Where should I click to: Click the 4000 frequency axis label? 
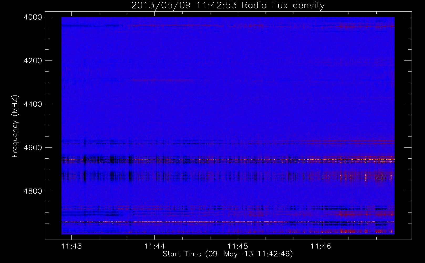(33, 17)
